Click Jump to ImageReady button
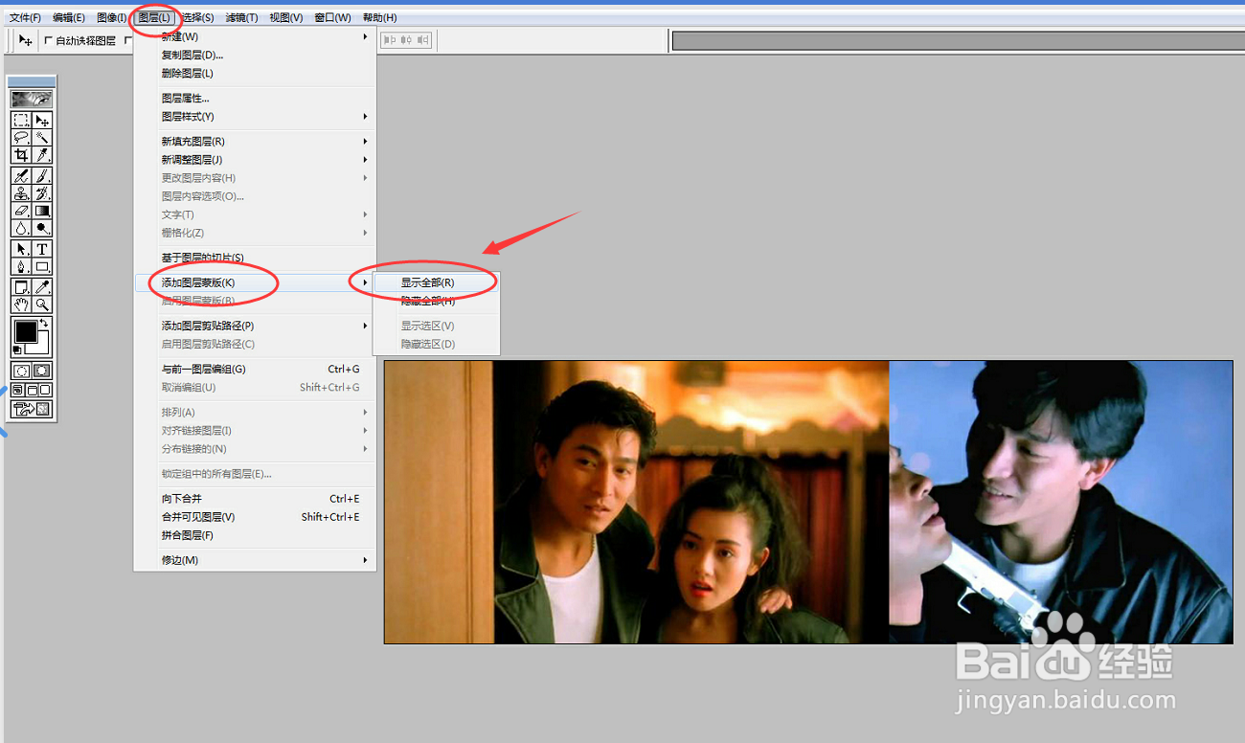Viewport: 1245px width, 743px height. (x=32, y=409)
